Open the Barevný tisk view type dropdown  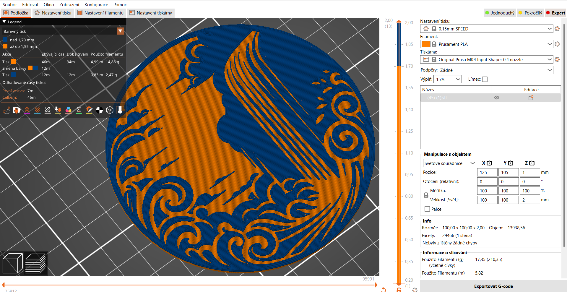coord(120,31)
